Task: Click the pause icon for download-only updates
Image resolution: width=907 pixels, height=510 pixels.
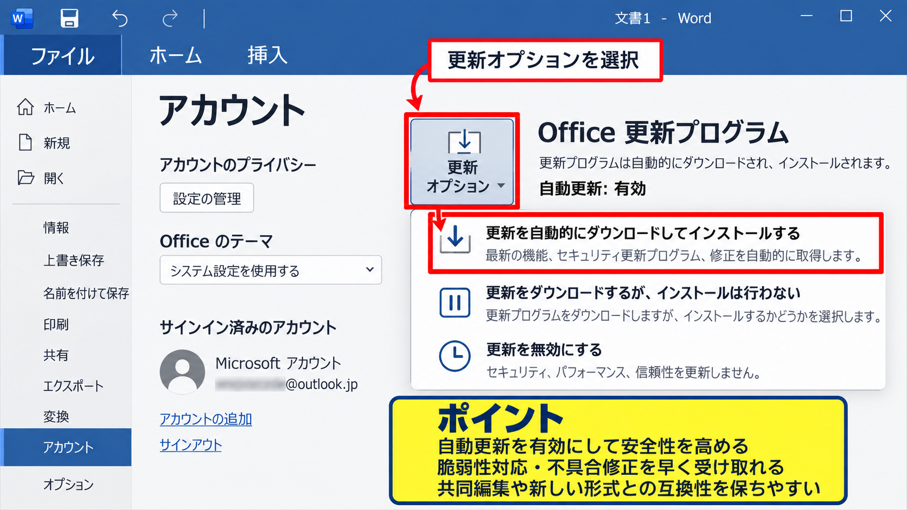Action: pos(455,302)
